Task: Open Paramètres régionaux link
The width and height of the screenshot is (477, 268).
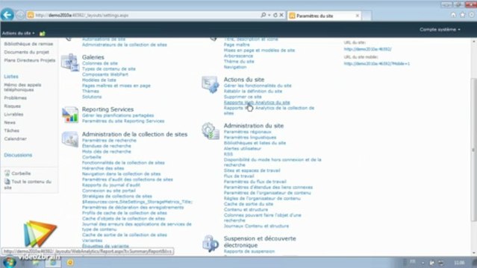Action: [247, 132]
